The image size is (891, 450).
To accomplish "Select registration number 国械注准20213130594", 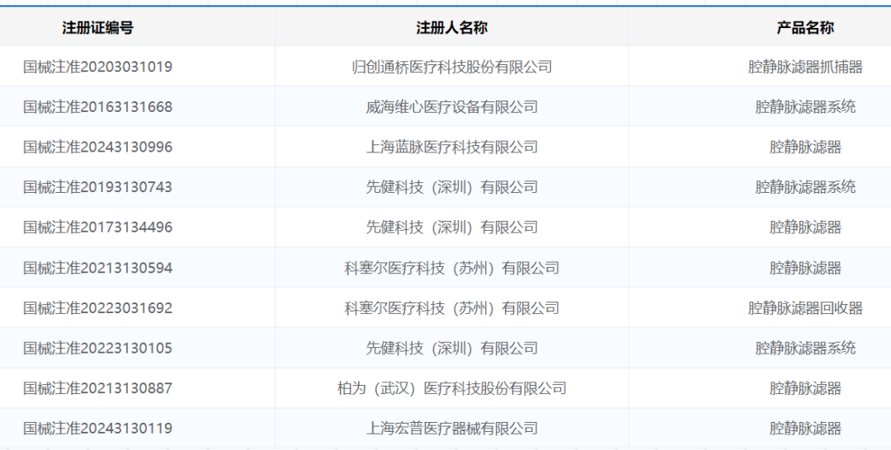I will (x=97, y=268).
